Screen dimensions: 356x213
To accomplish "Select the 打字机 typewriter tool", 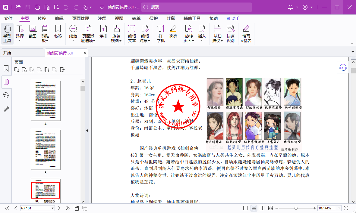I will pyautogui.click(x=161, y=34).
